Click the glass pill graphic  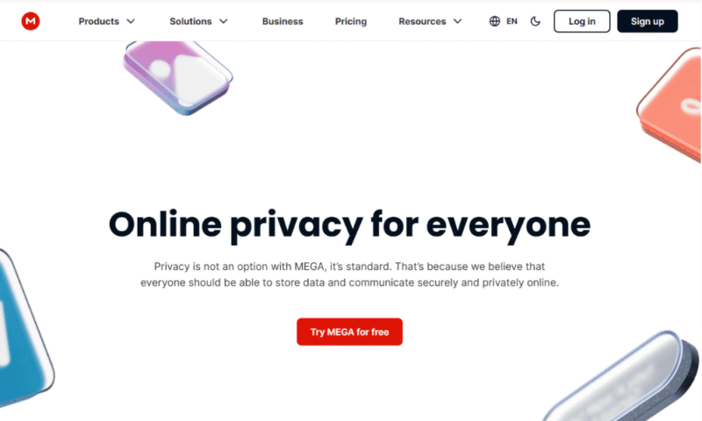[x=623, y=379]
